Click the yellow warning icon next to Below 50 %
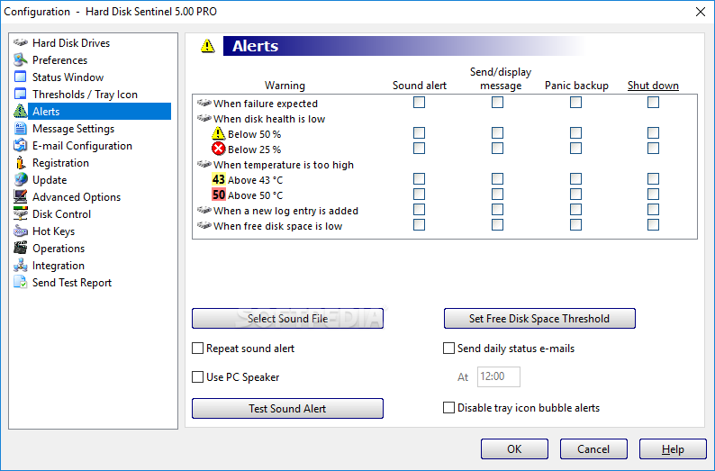This screenshot has width=715, height=471. [x=219, y=133]
